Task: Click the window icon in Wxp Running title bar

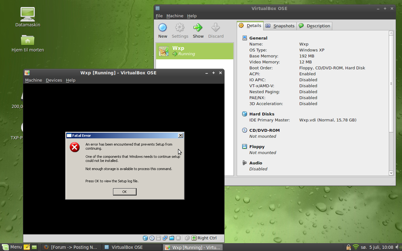Action: (27, 73)
